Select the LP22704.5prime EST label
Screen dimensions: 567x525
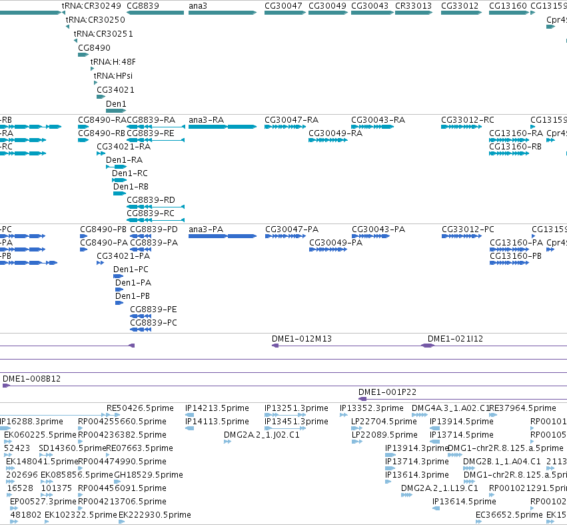coord(384,422)
